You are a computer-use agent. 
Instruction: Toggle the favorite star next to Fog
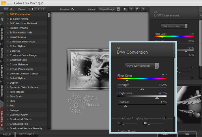8,106
